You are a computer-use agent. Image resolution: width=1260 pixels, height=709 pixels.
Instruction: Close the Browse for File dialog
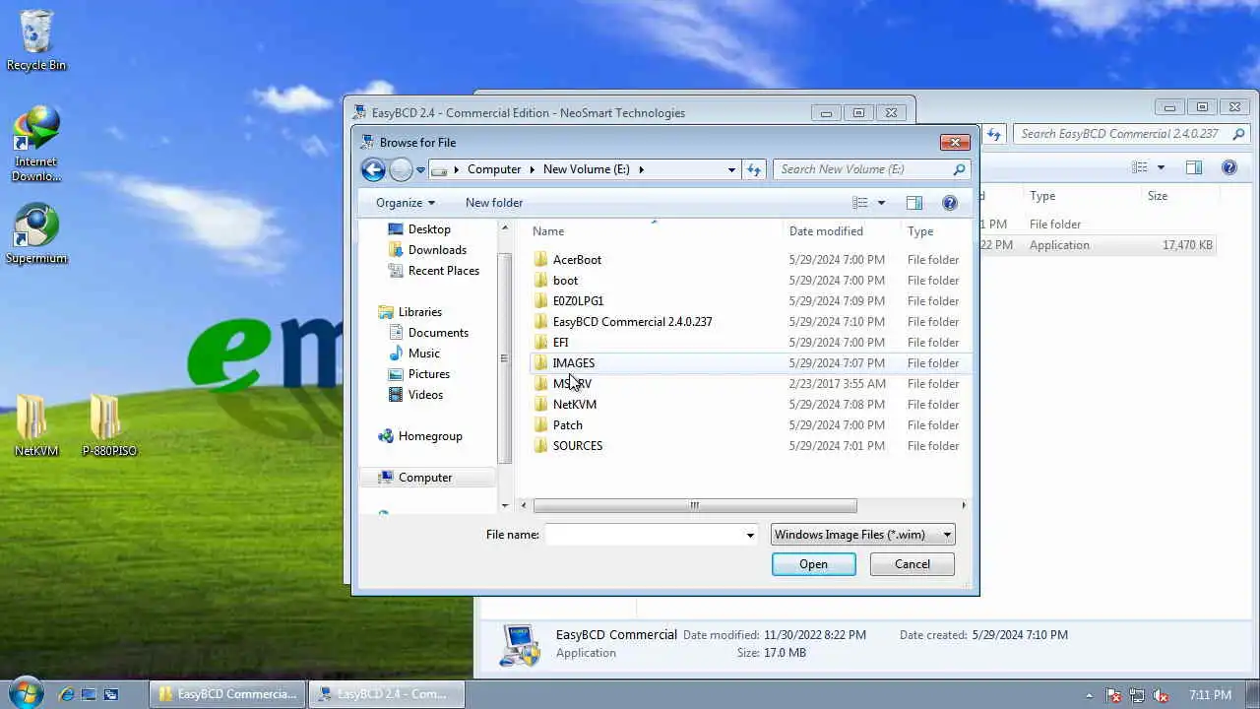(x=955, y=142)
